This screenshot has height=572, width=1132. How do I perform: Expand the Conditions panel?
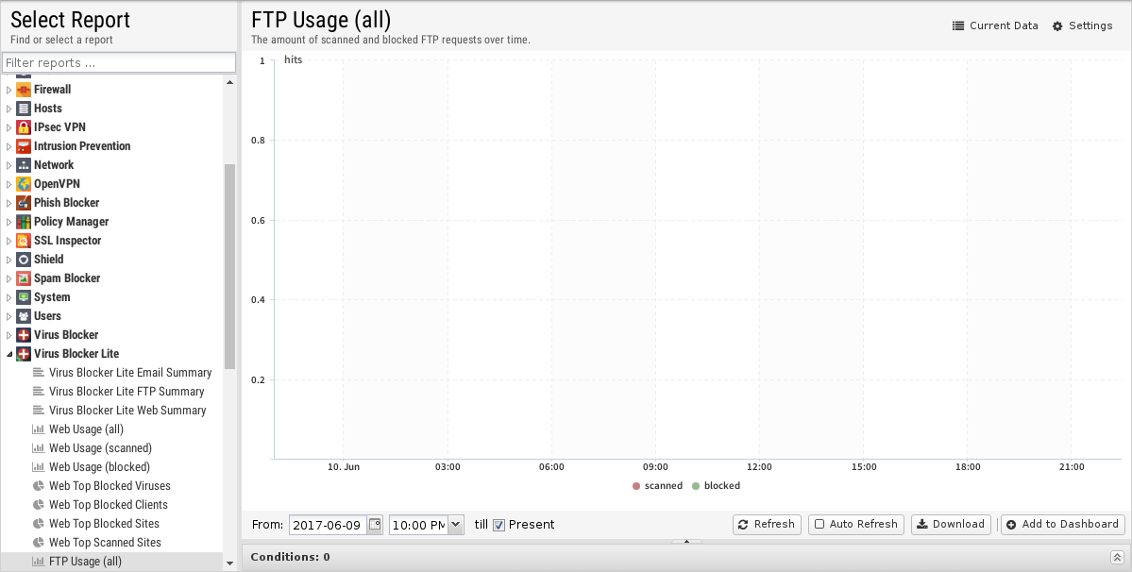point(1116,557)
